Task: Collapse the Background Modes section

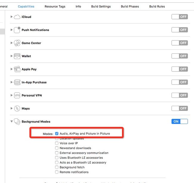Action: tap(12, 122)
